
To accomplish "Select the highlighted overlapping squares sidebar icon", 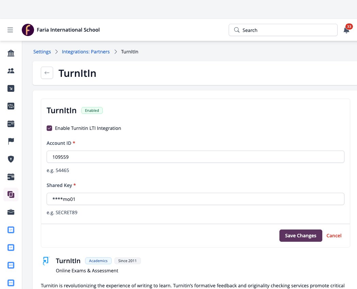I will coord(11,194).
